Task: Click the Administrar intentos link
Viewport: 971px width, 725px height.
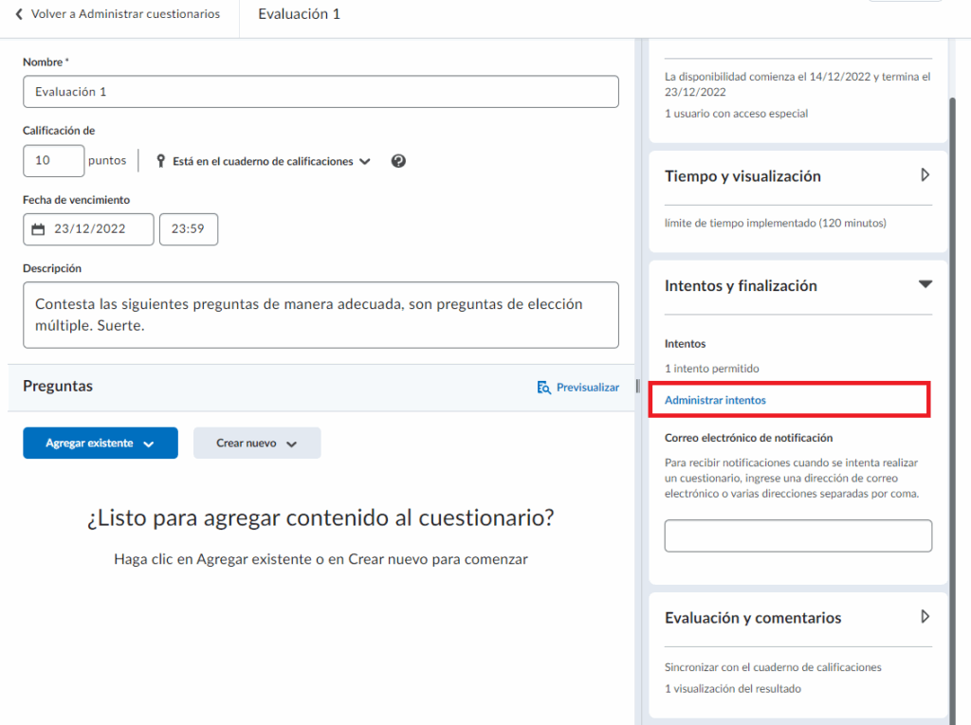Action: [715, 400]
